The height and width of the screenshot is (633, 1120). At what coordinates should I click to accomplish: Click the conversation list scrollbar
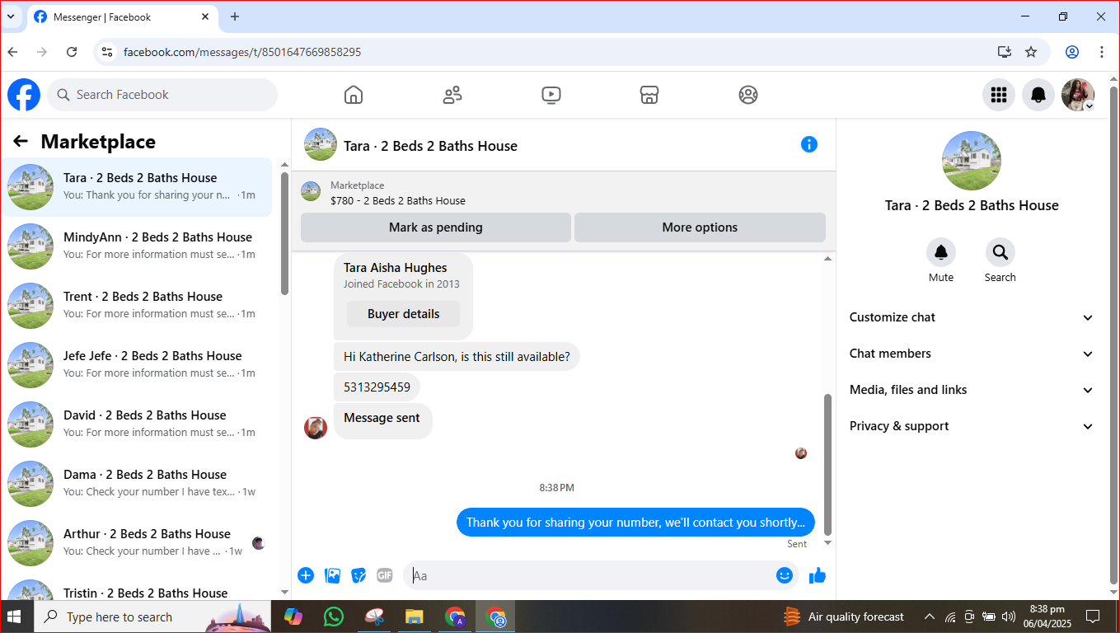(284, 232)
